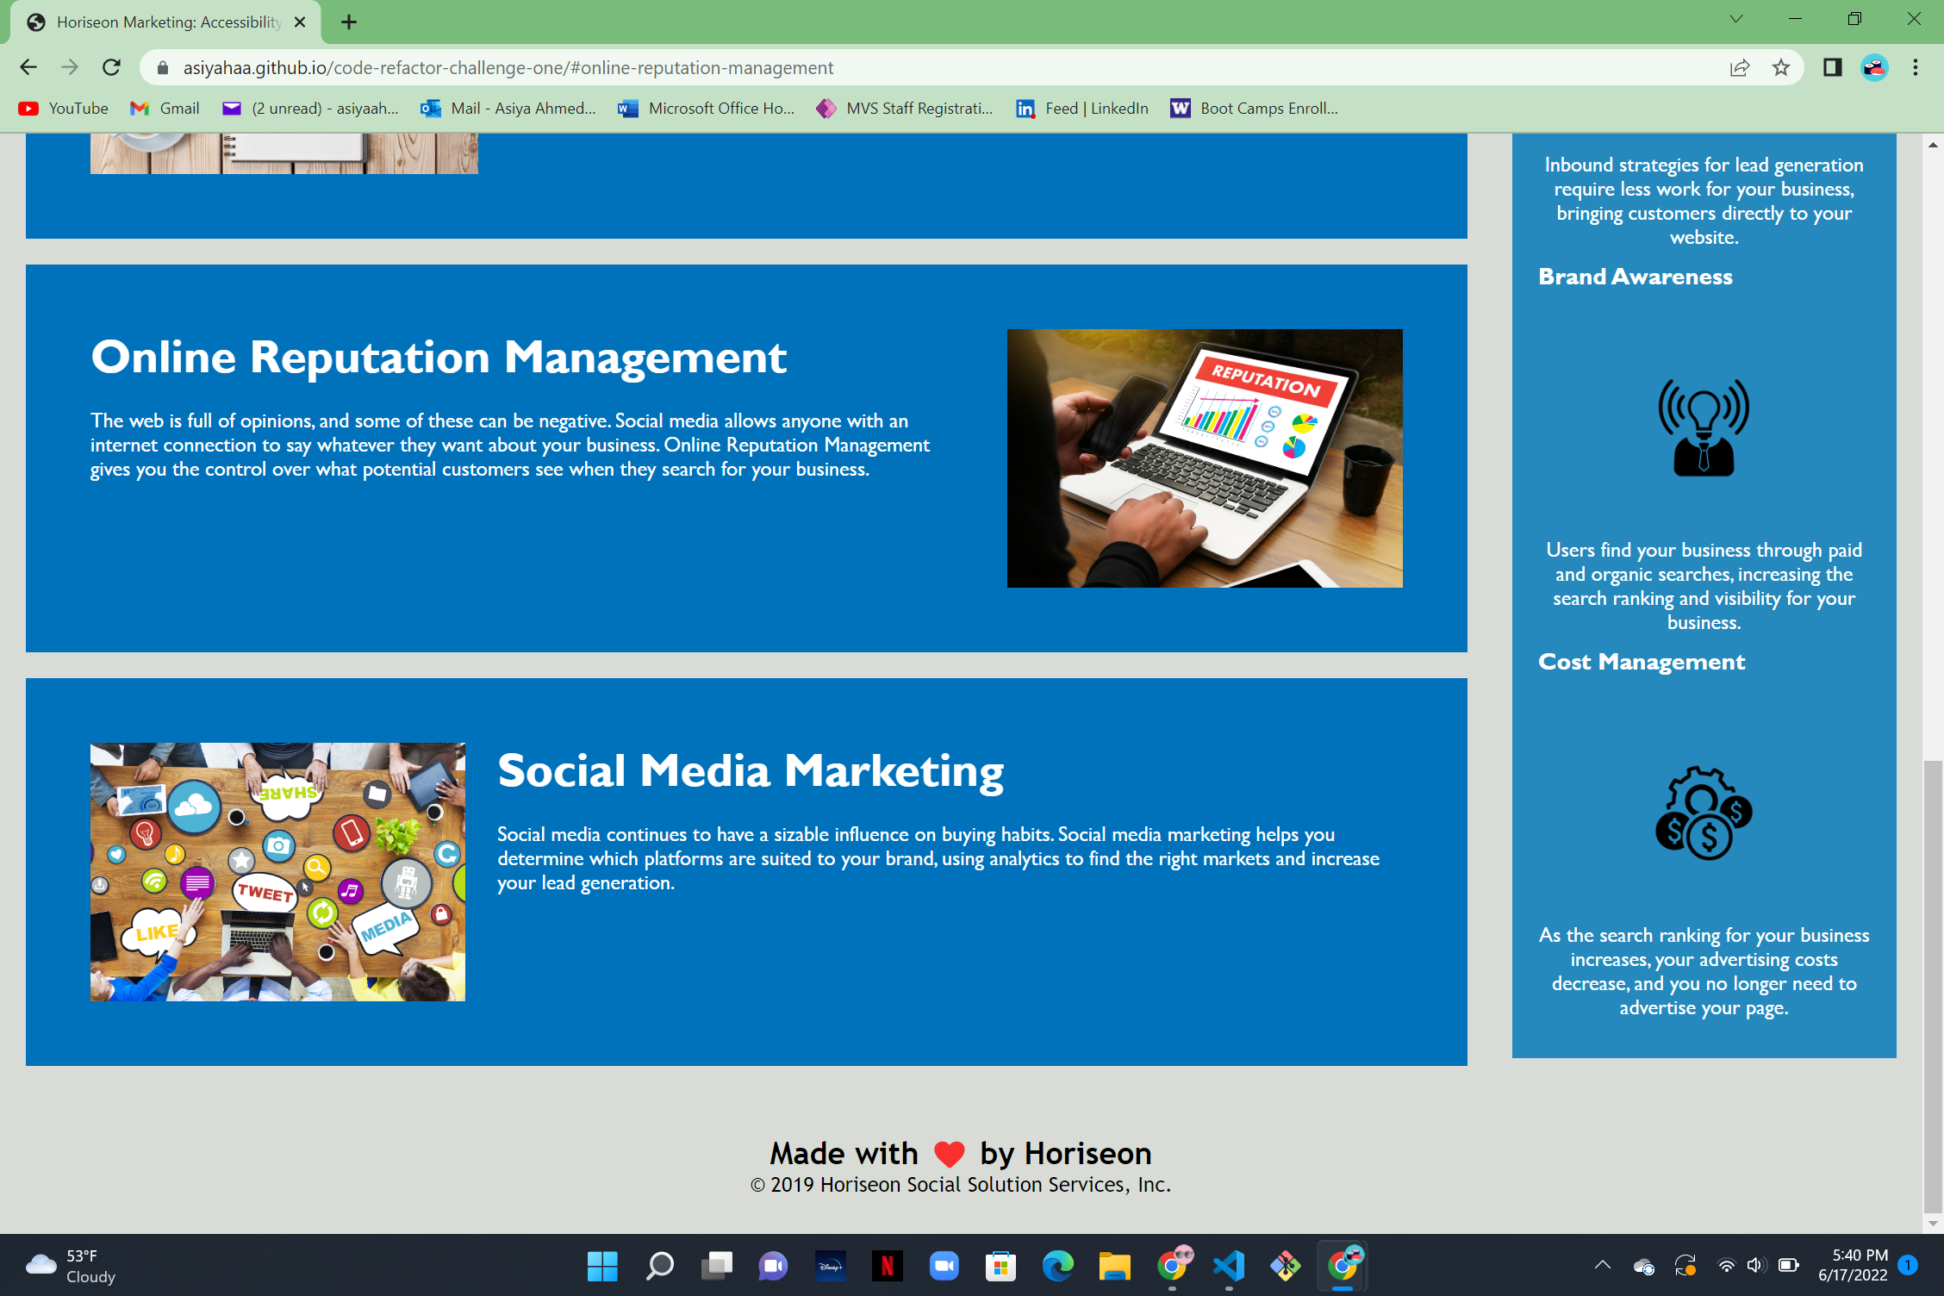Open Chrome three-dot menu
This screenshot has width=1944, height=1296.
[x=1916, y=67]
